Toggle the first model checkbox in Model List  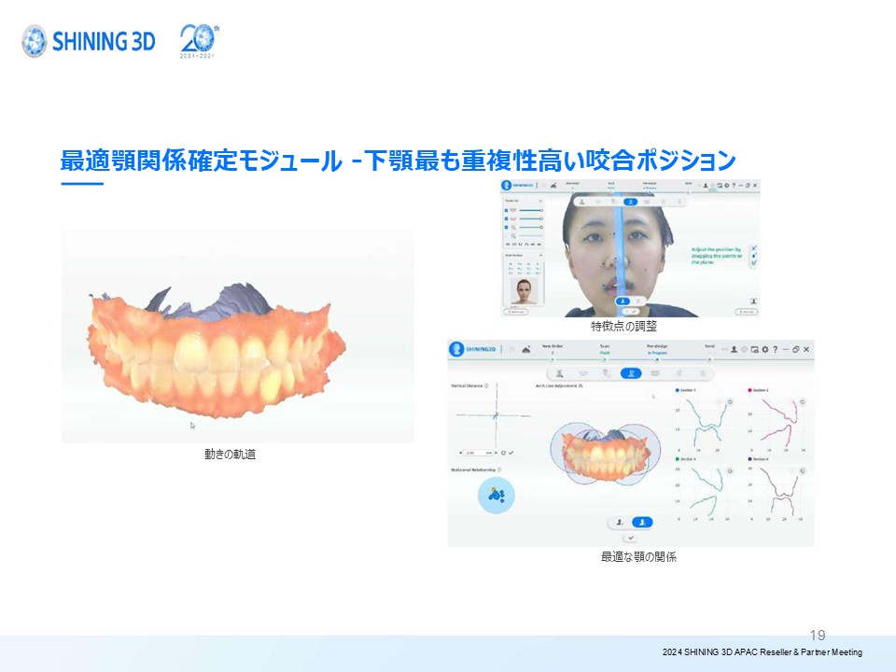coord(507,211)
